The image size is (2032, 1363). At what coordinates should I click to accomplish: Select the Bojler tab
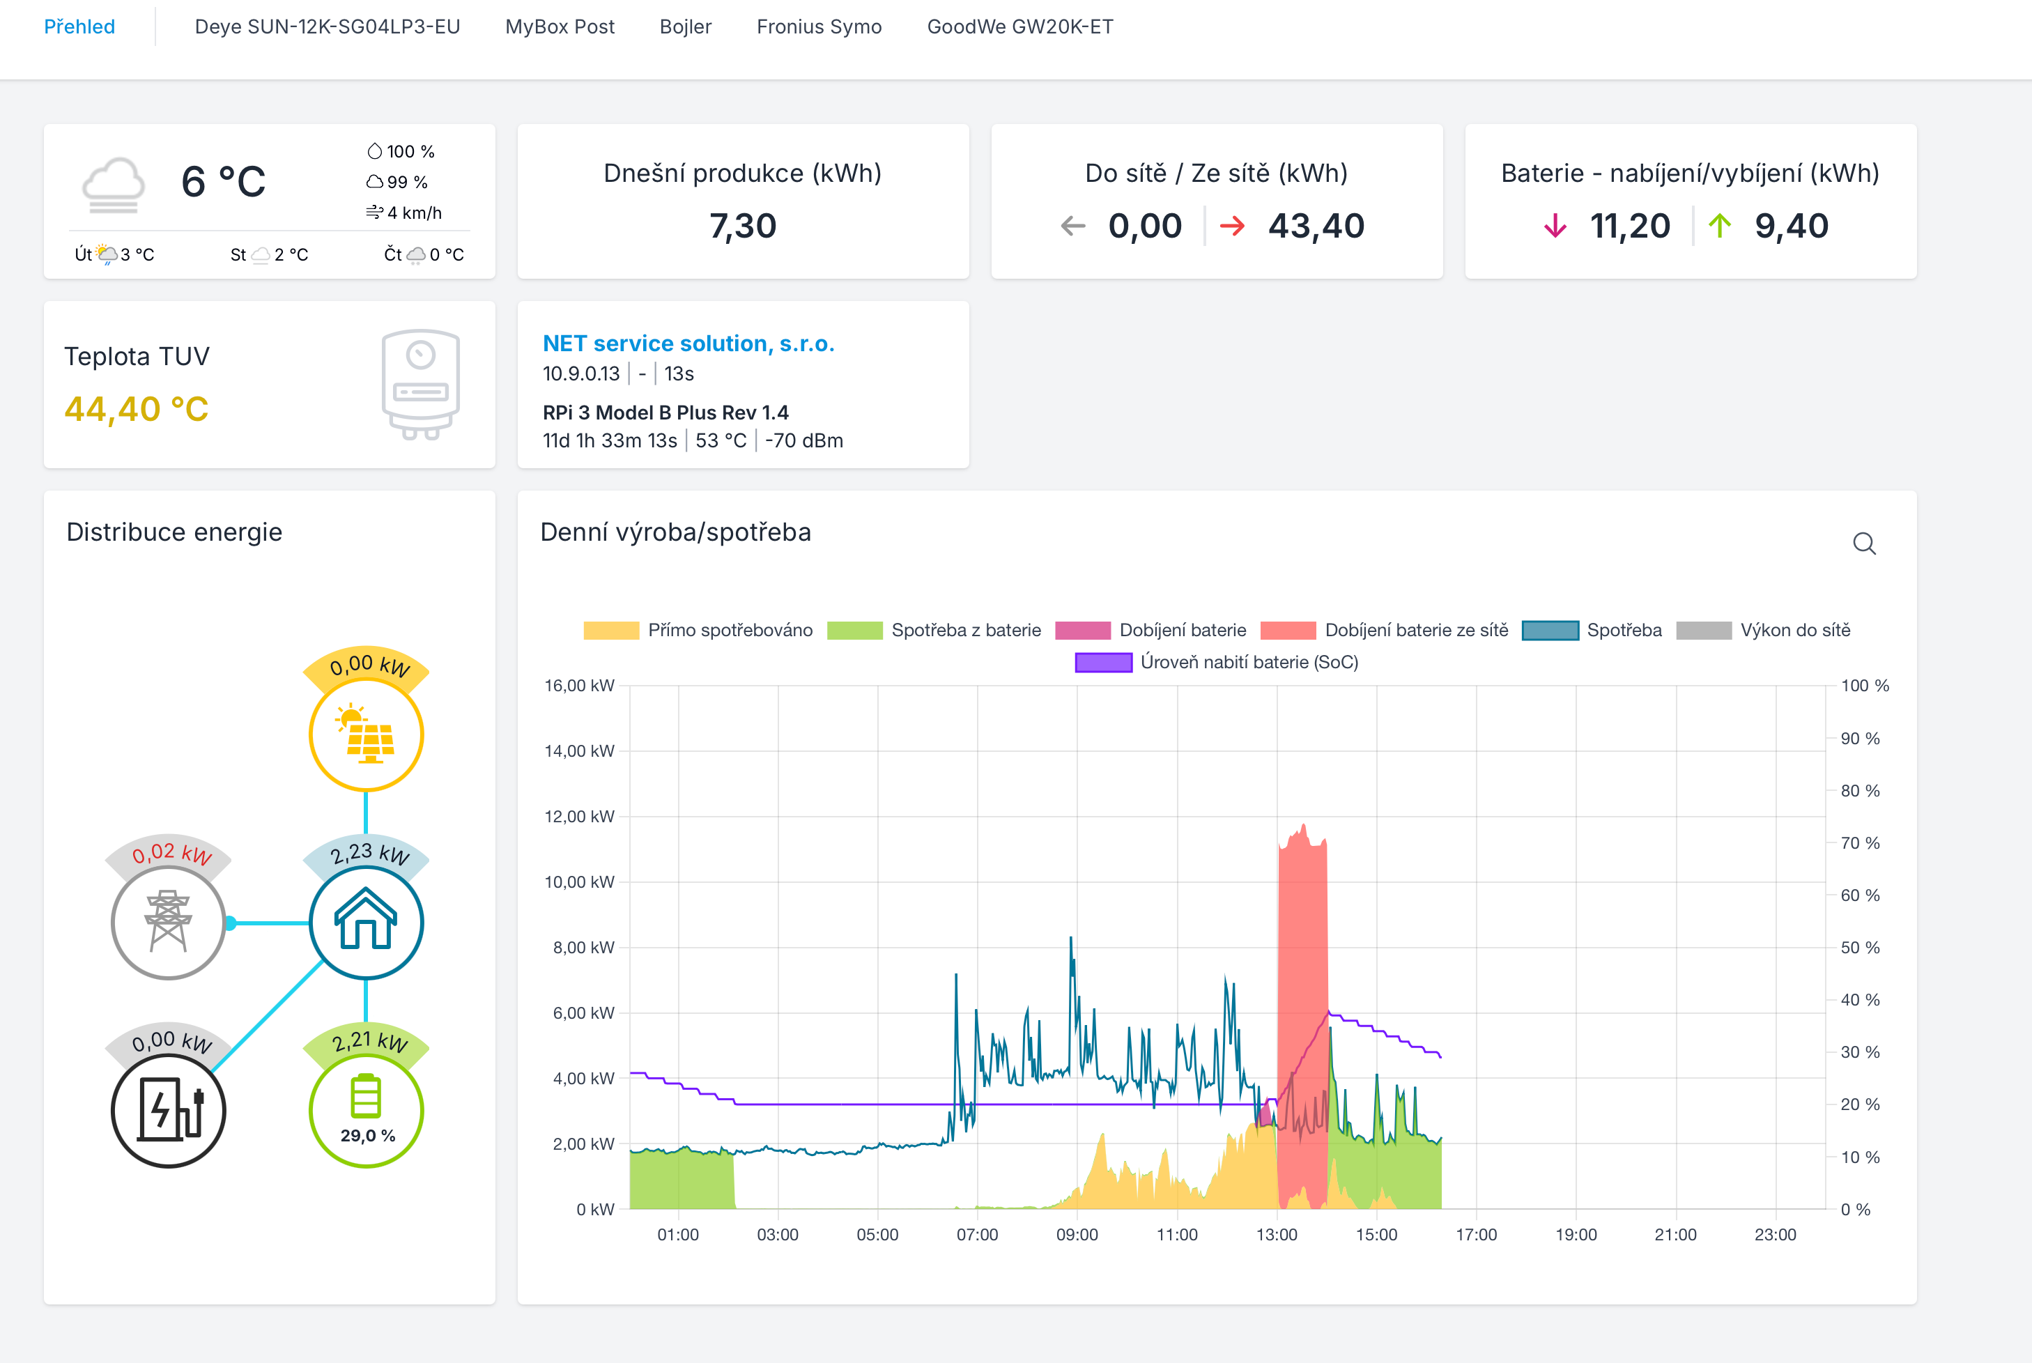pos(685,27)
